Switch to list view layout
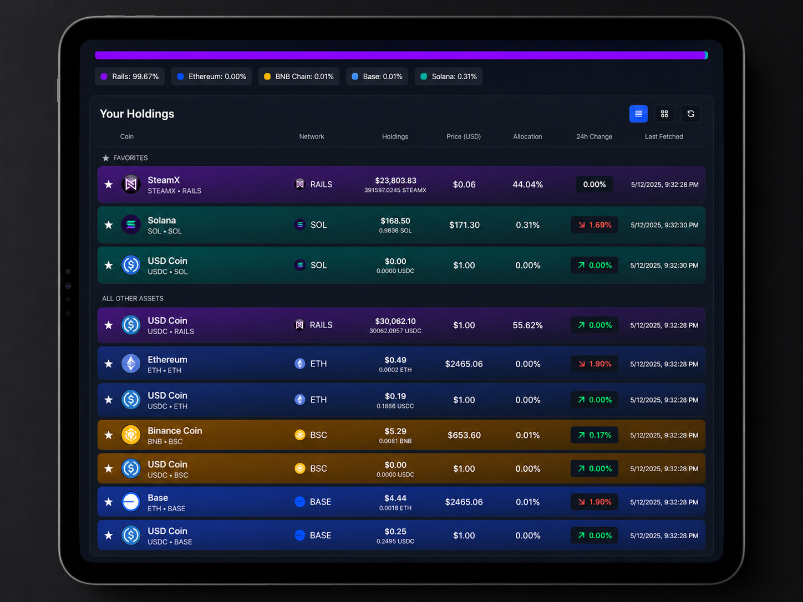 tap(638, 114)
